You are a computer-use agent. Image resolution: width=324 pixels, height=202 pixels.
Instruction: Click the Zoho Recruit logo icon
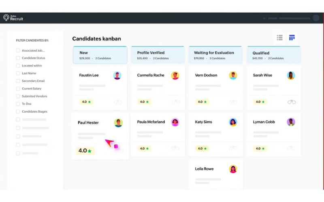click(x=6, y=18)
